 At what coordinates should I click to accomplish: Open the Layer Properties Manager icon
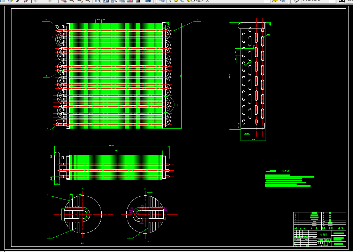(162, 1)
